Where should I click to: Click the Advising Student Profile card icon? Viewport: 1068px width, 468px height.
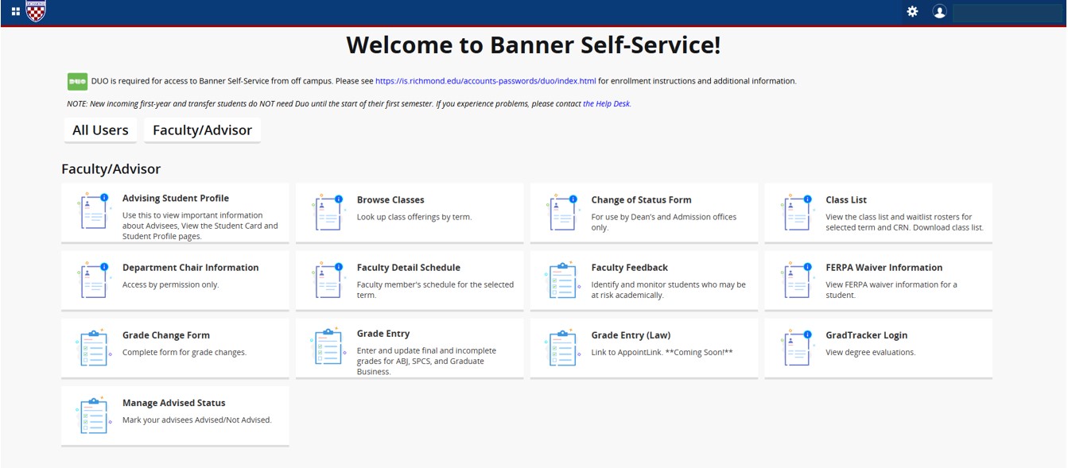pyautogui.click(x=94, y=212)
